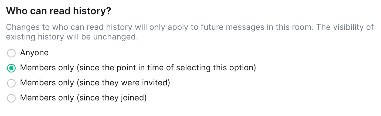
Task: Click the selected green radio button circle
Action: click(11, 68)
